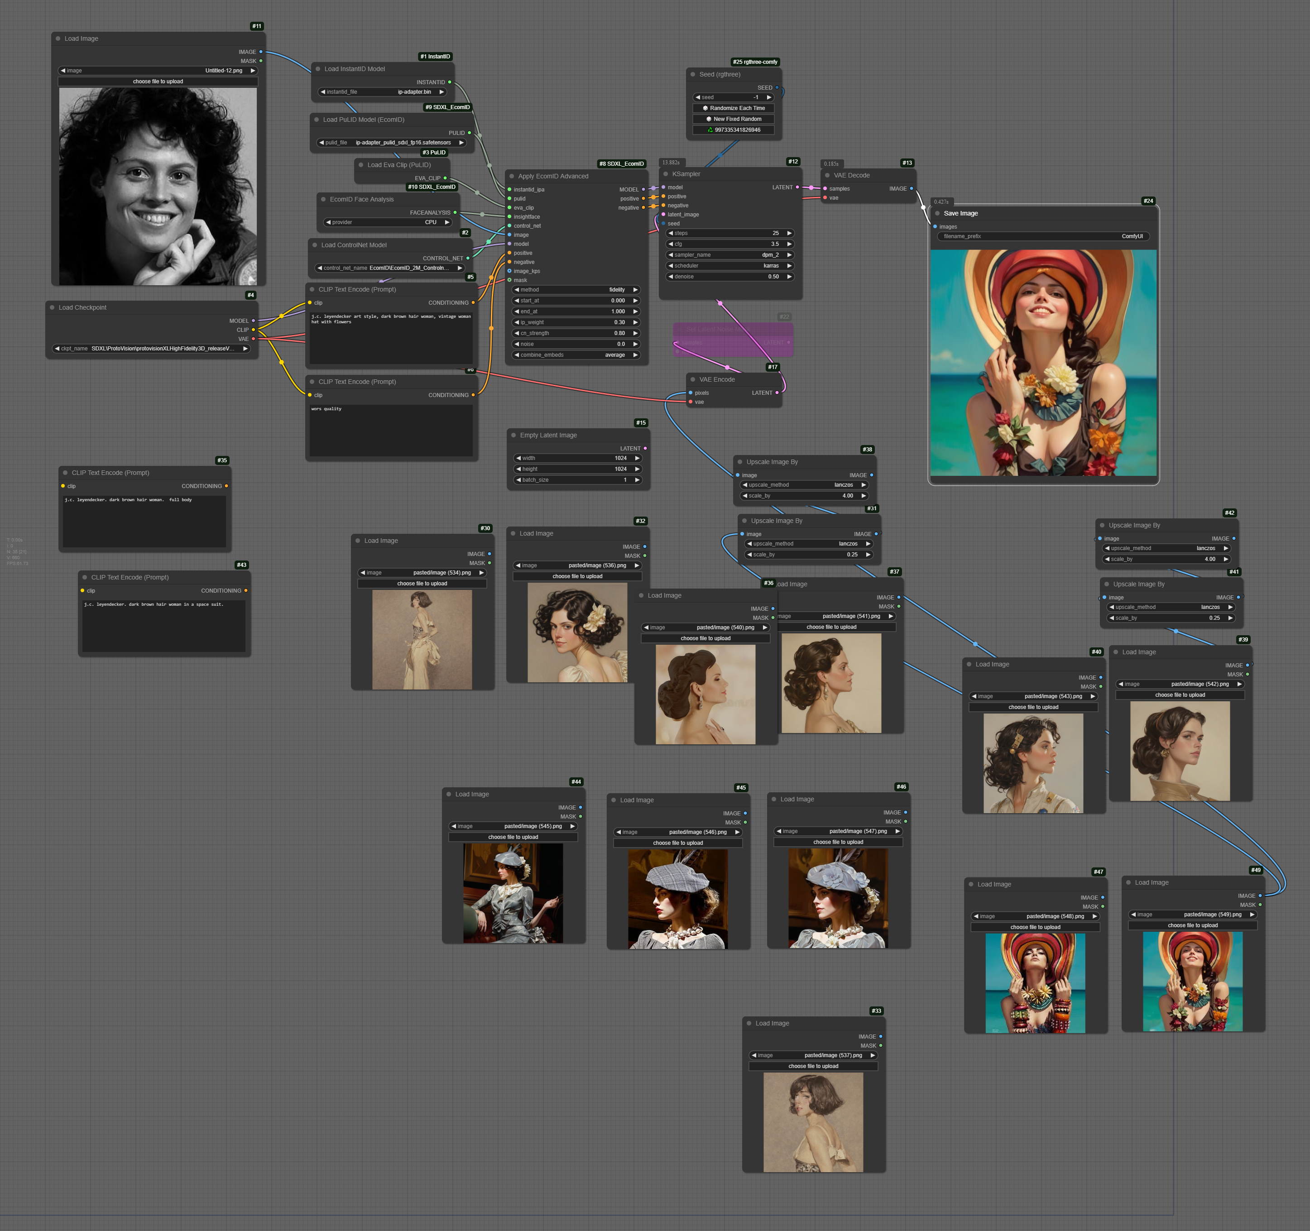Image resolution: width=1310 pixels, height=1231 pixels.
Task: Click 'choose file to upload' under pasted/image (534).png
Action: tap(422, 584)
